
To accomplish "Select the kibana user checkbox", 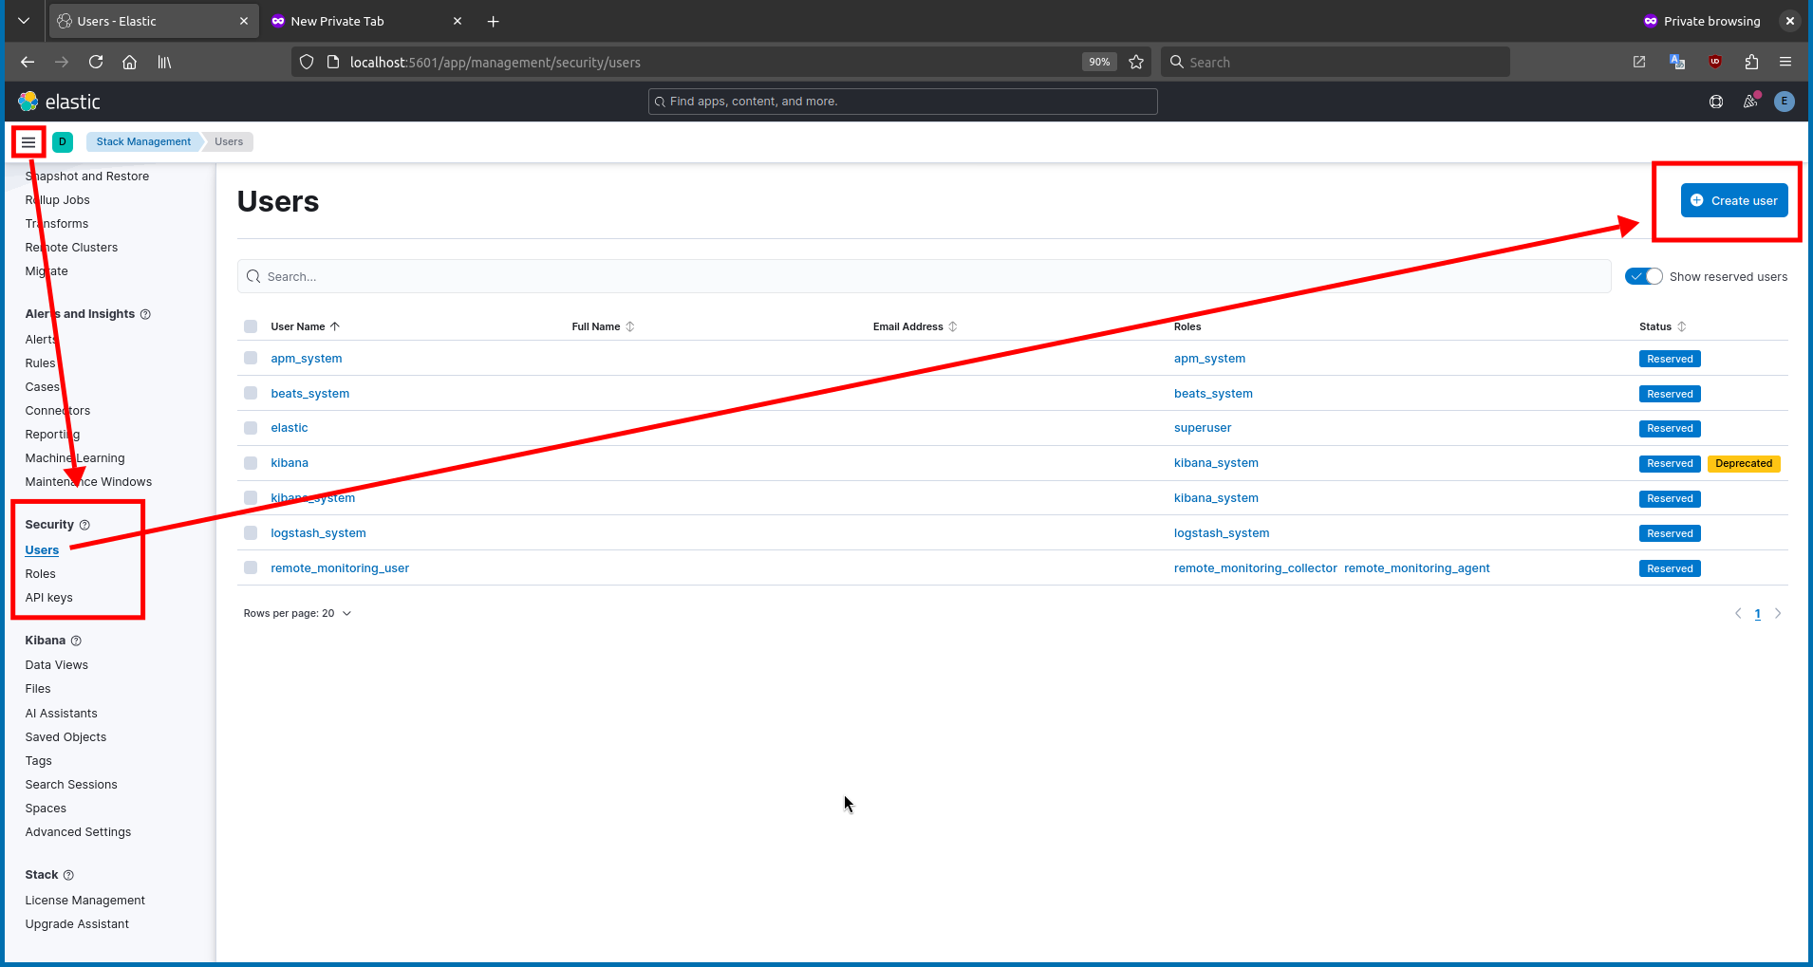I will pyautogui.click(x=251, y=463).
